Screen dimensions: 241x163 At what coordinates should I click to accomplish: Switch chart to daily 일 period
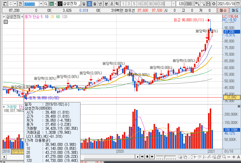pos(84,4)
